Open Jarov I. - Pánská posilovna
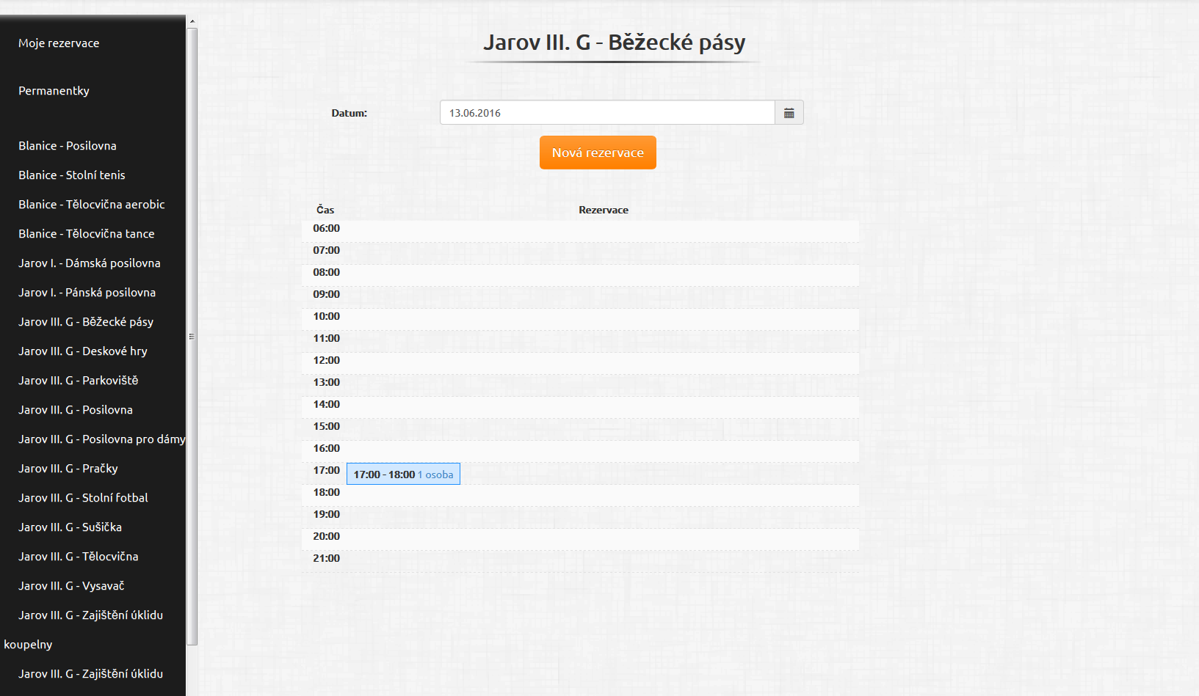Viewport: 1199px width, 696px height. (x=87, y=293)
